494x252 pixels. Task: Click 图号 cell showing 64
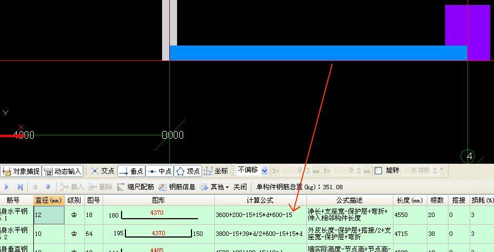click(x=94, y=234)
